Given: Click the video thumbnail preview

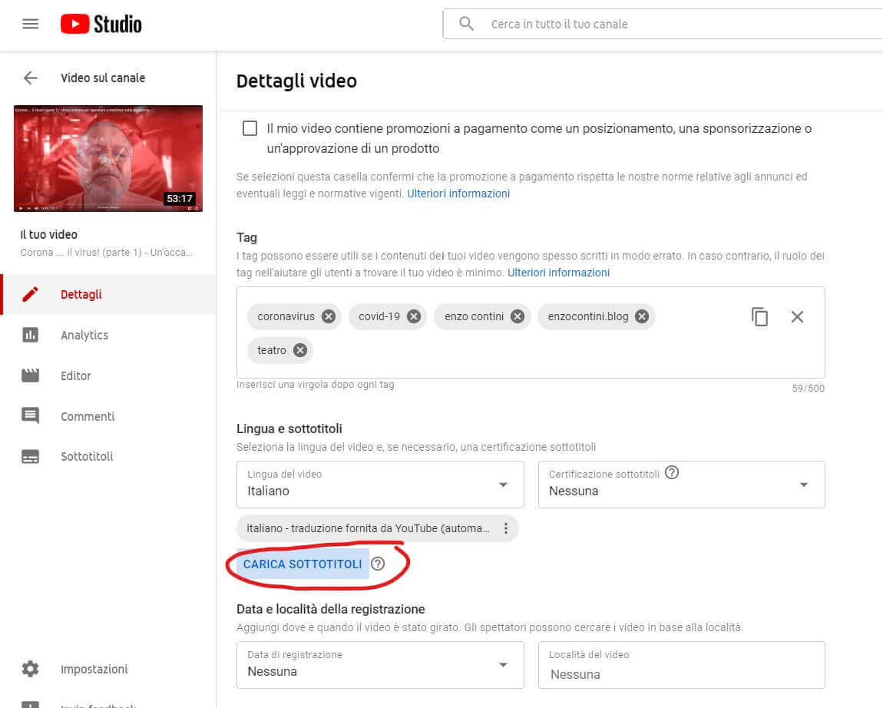Looking at the screenshot, I should (x=108, y=158).
